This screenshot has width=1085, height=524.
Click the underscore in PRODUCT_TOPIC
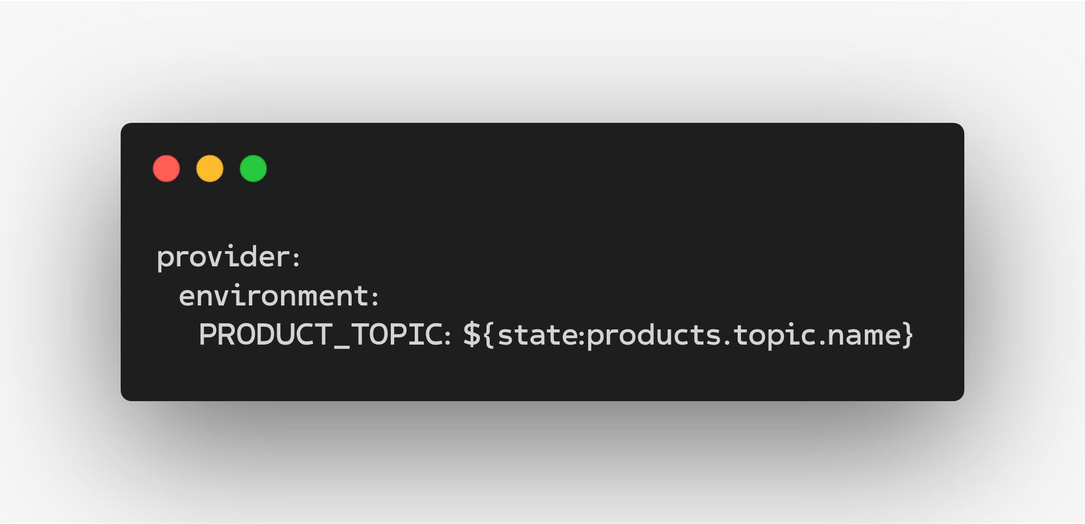point(342,346)
